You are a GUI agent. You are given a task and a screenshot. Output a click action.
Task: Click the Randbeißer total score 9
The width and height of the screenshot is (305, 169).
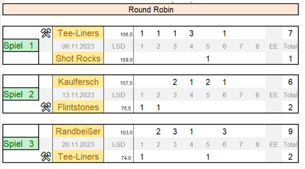pyautogui.click(x=290, y=132)
